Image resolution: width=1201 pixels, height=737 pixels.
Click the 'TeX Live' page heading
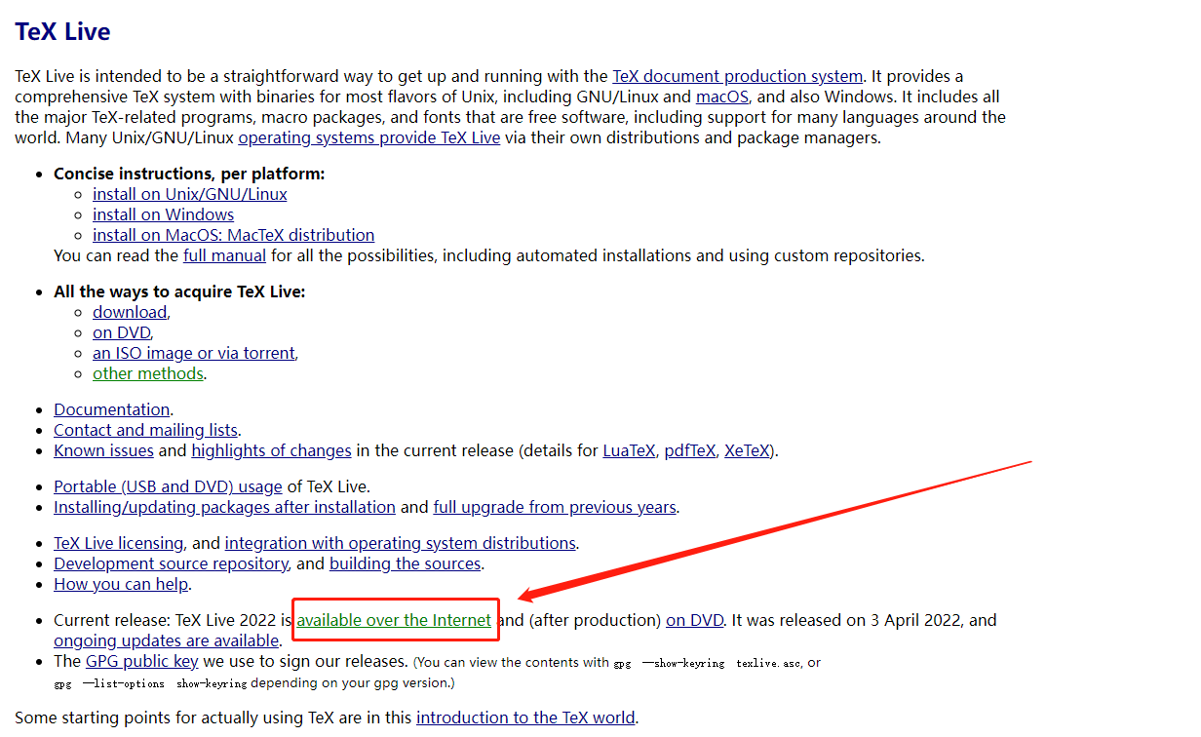pyautogui.click(x=62, y=31)
